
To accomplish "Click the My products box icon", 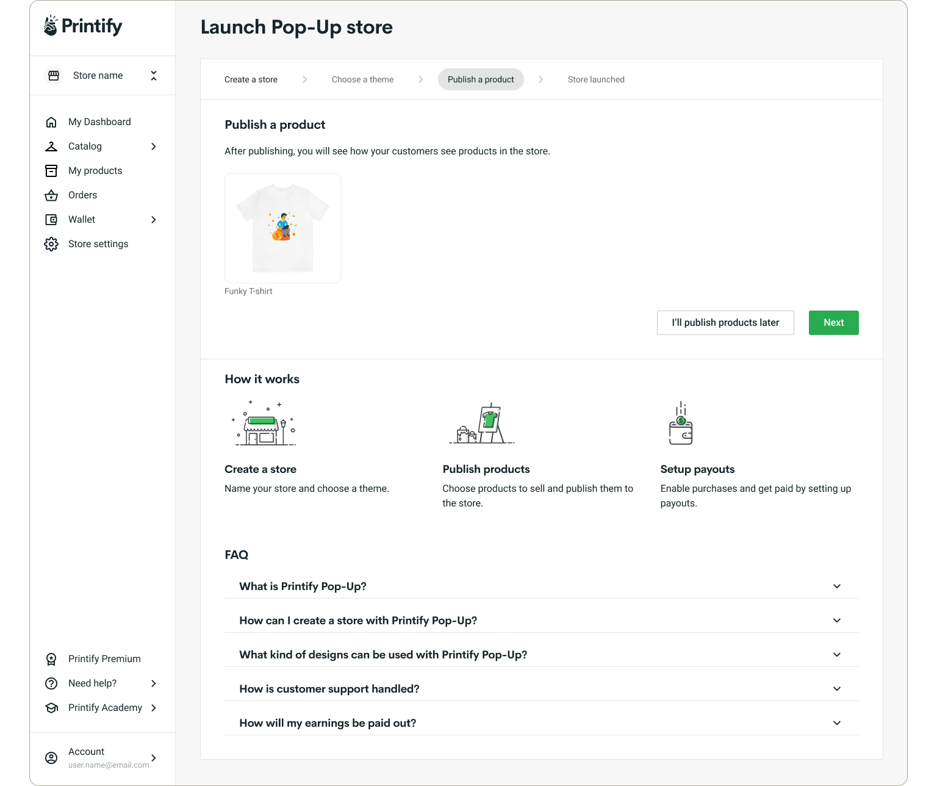I will (51, 171).
